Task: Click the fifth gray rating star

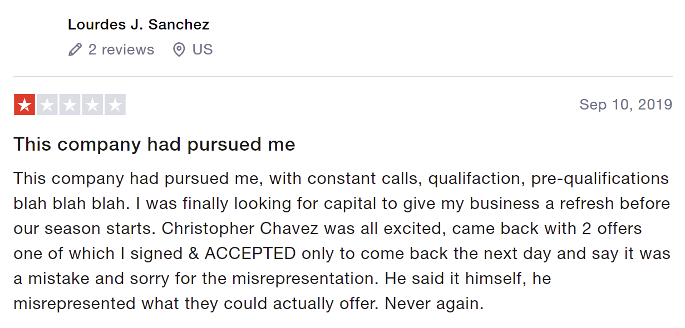Action: coord(115,105)
